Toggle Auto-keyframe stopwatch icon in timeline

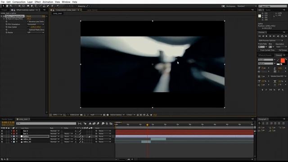(x=107, y=124)
